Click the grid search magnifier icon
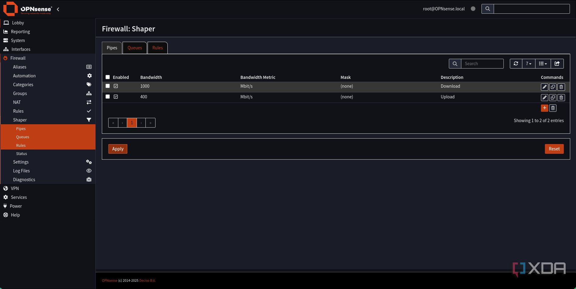 455,64
